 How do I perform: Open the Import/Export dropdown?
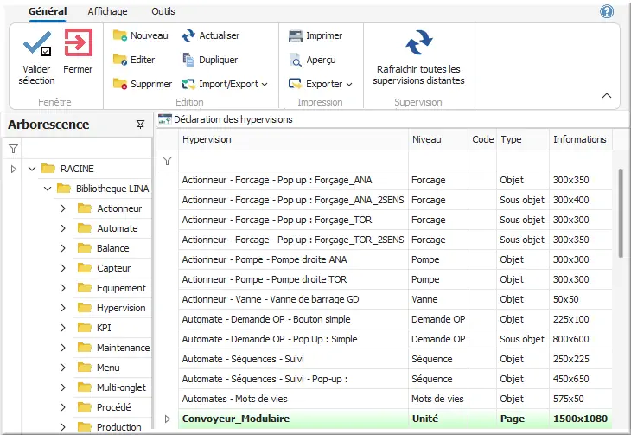pyautogui.click(x=265, y=84)
